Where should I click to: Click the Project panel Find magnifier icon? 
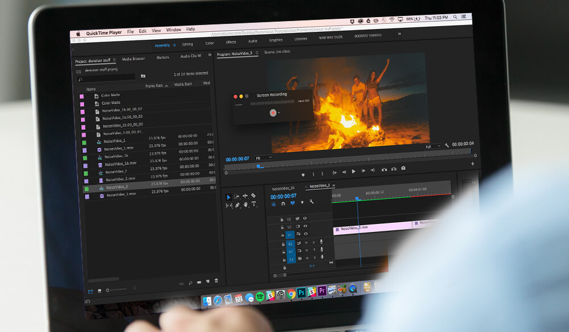coord(190,283)
